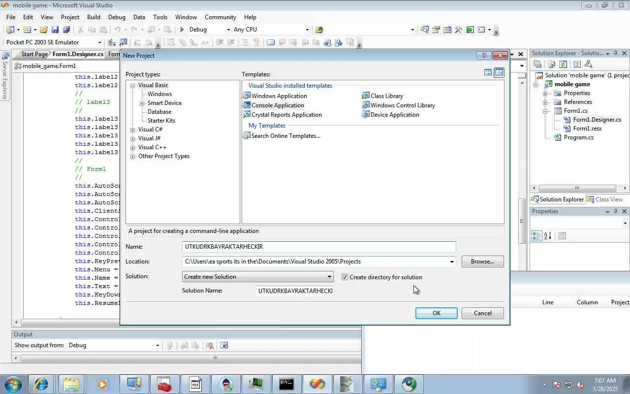
Task: Click the Browse... button
Action: click(x=483, y=262)
